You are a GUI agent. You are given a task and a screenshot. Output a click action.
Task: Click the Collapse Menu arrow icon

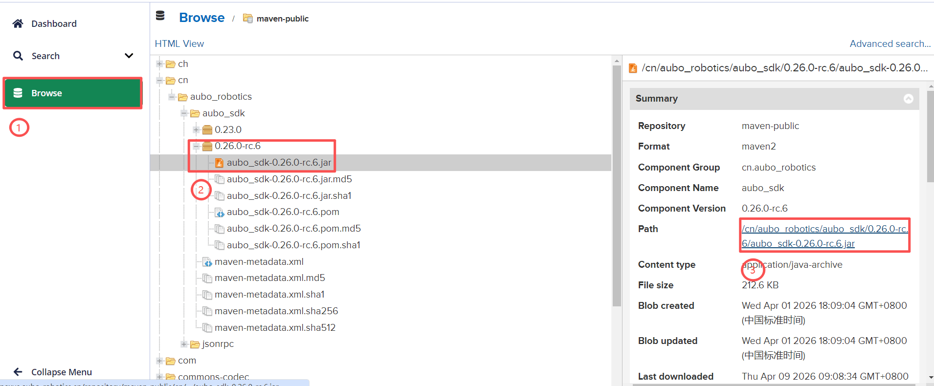tap(18, 372)
